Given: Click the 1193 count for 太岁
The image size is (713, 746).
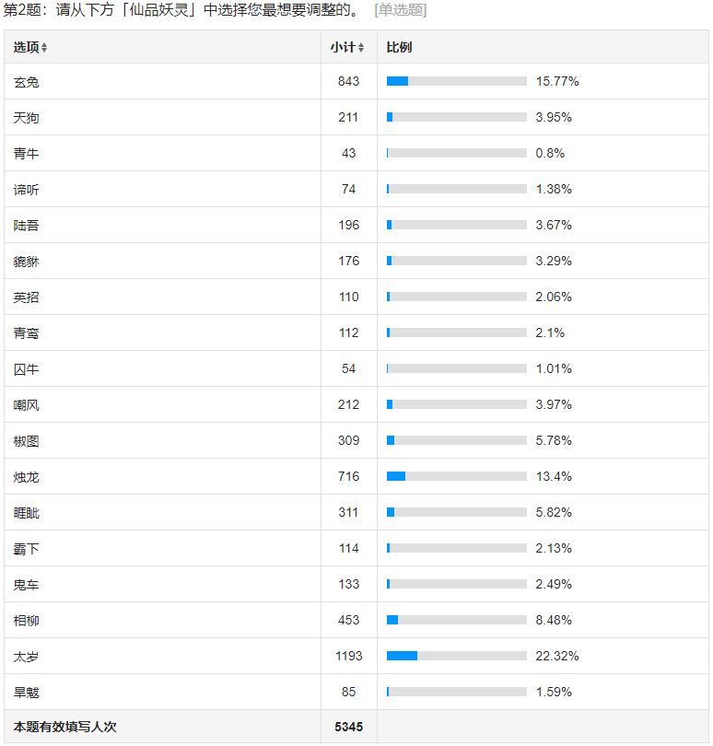Looking at the screenshot, I should pos(349,656).
